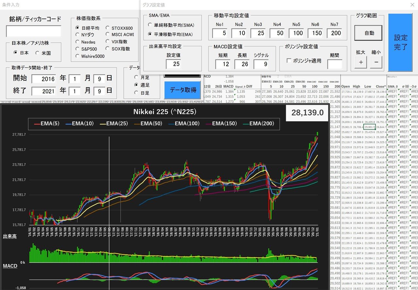Click the 出来高 volume label

[x=10, y=236]
